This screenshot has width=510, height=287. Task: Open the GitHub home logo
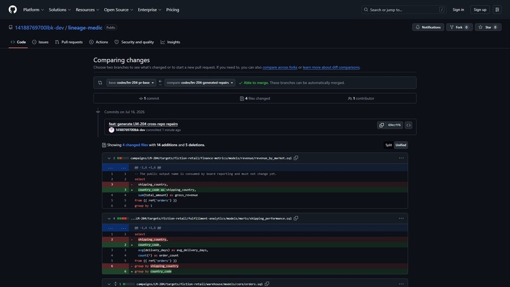tap(13, 10)
